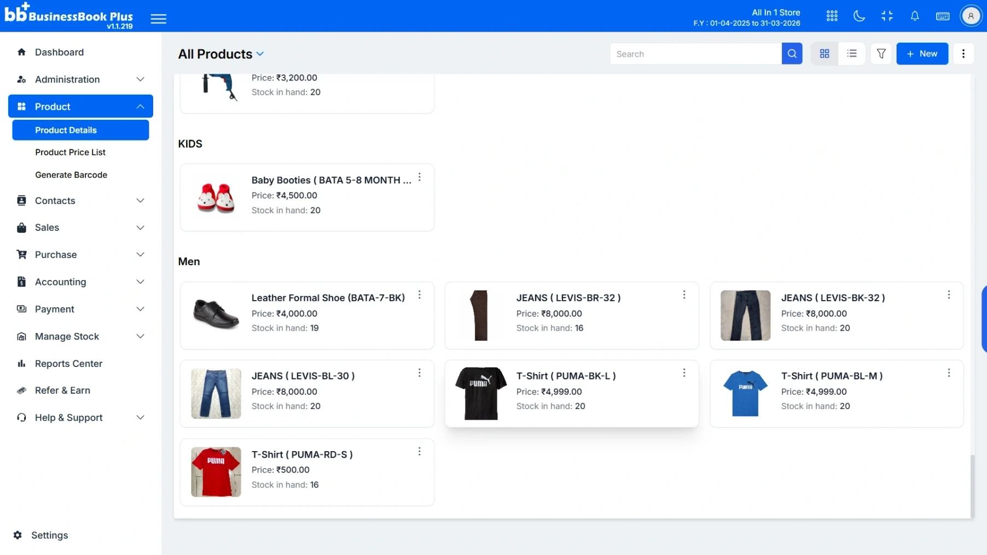
Task: Open the keyboard shortcuts icon
Action: click(x=943, y=16)
